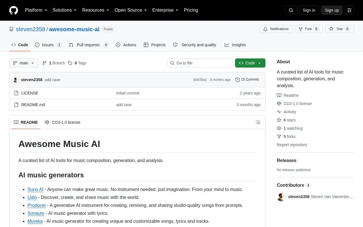The height and width of the screenshot is (227, 363).
Task: Switch to the Issues tab
Action: (x=48, y=45)
